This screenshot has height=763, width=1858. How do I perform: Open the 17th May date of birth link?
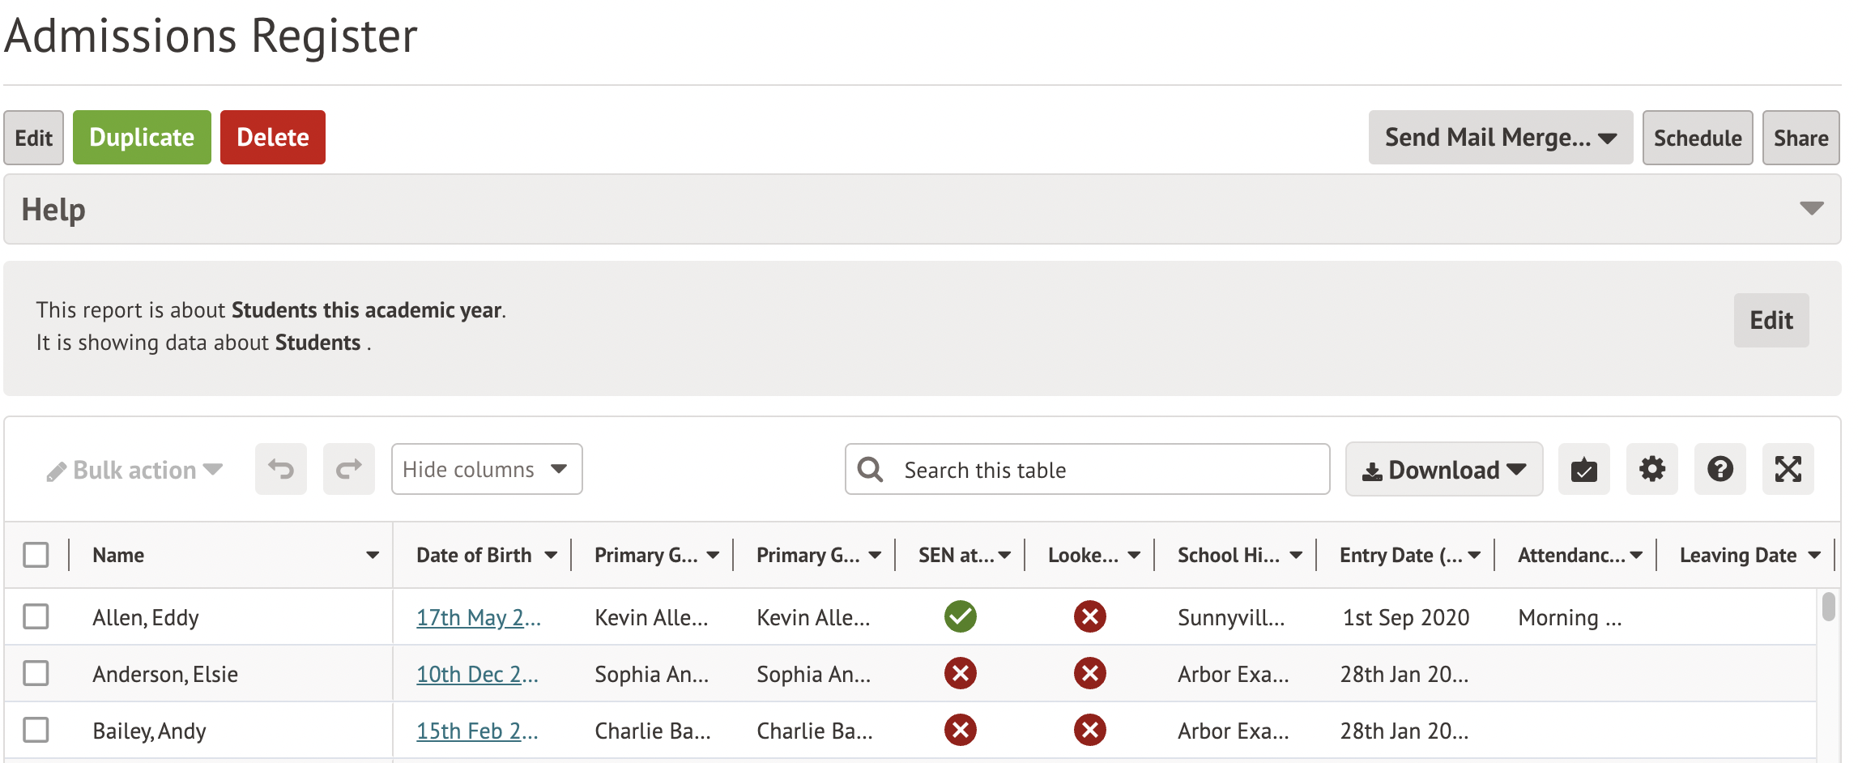point(478,617)
